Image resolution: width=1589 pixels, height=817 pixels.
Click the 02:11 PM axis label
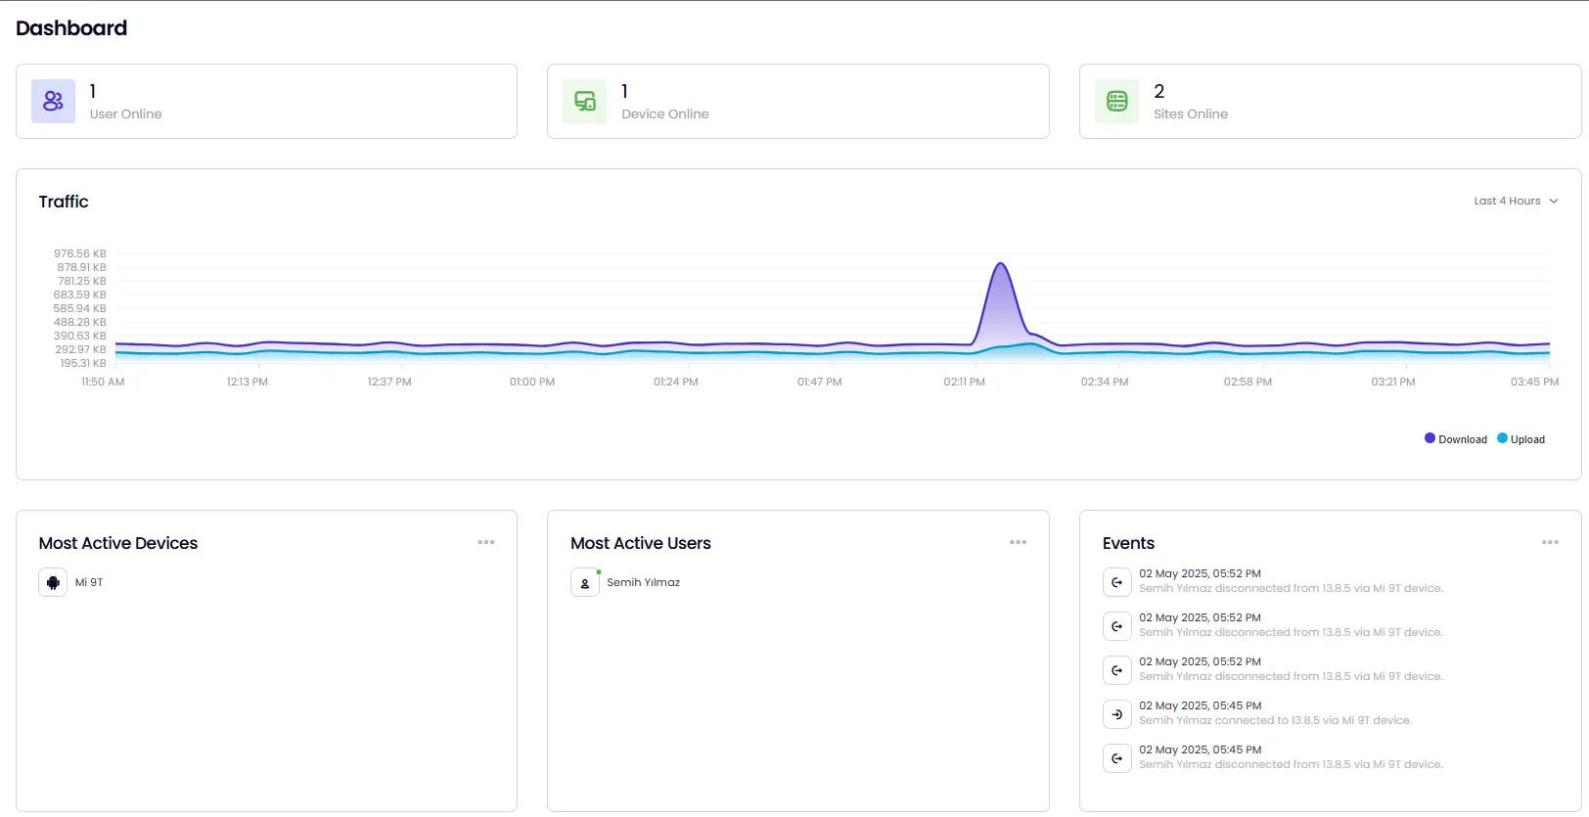[x=964, y=383]
